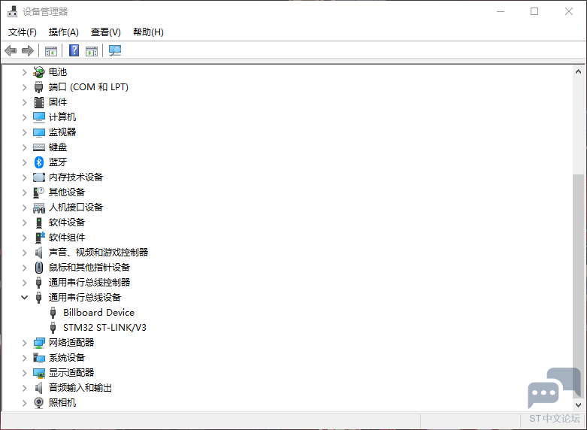The width and height of the screenshot is (587, 430).
Task: Toggle the console tree pane icon
Action: pyautogui.click(x=51, y=51)
